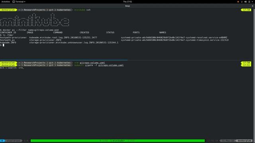
Task: Click the storage-provisioner.INFO file name
Action: (45, 40)
